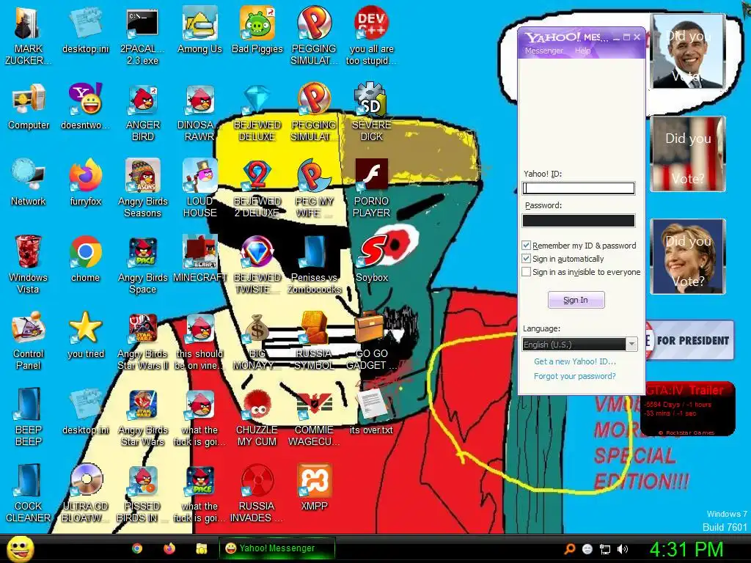Activate the Yahoo! Messenger taskbar button
751x563 pixels.
(276, 548)
